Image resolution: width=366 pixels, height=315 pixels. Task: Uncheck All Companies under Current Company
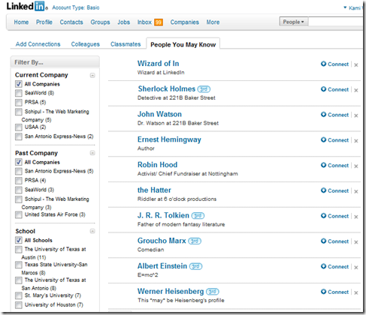pos(19,84)
